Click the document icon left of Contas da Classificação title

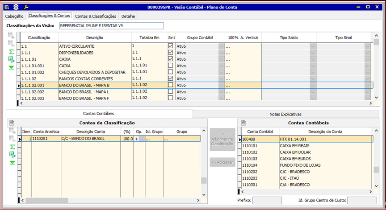(12, 123)
